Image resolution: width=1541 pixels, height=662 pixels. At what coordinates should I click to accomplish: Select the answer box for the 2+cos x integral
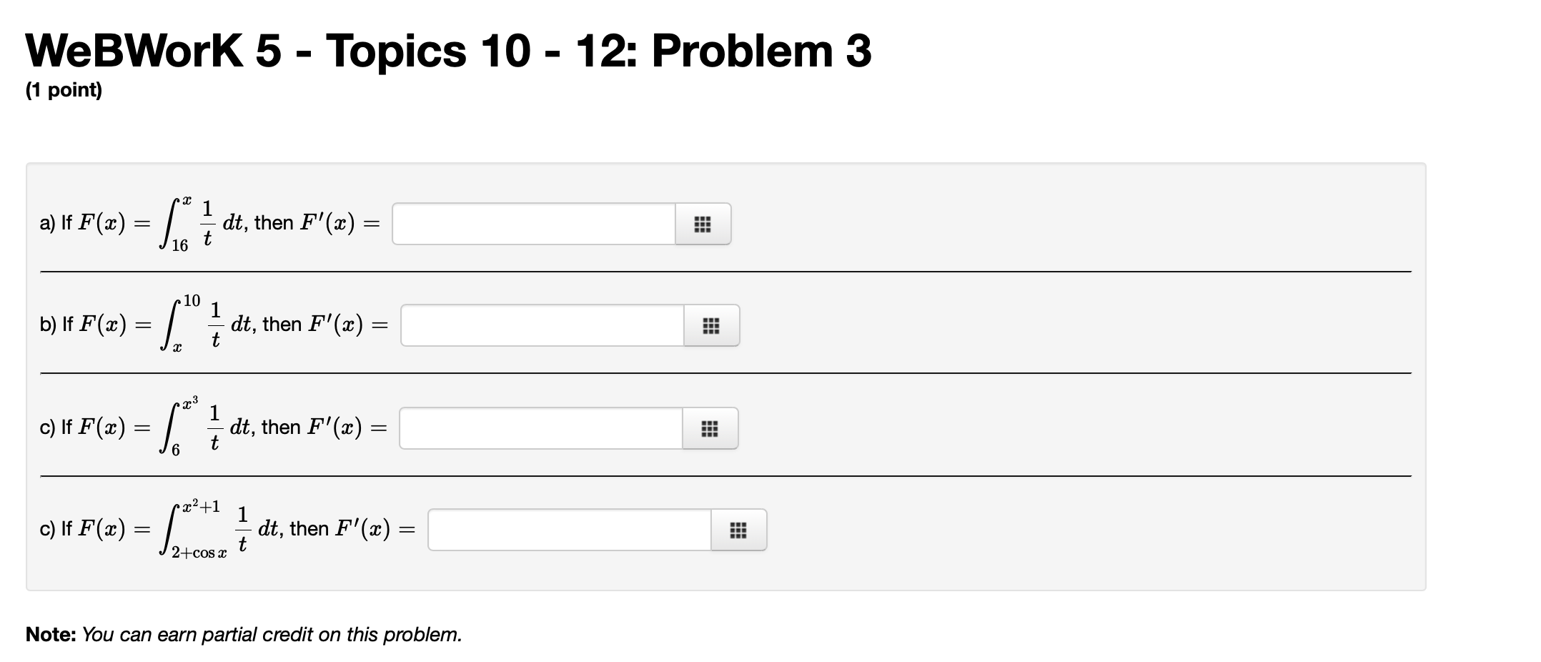568,530
